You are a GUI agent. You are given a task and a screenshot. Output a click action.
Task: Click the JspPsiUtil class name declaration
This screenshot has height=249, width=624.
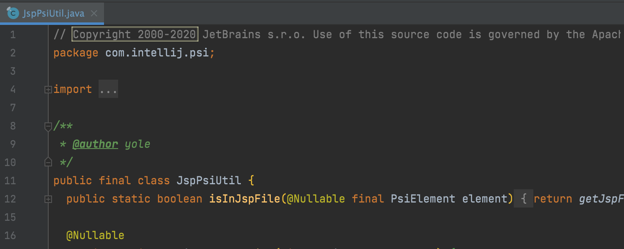209,181
